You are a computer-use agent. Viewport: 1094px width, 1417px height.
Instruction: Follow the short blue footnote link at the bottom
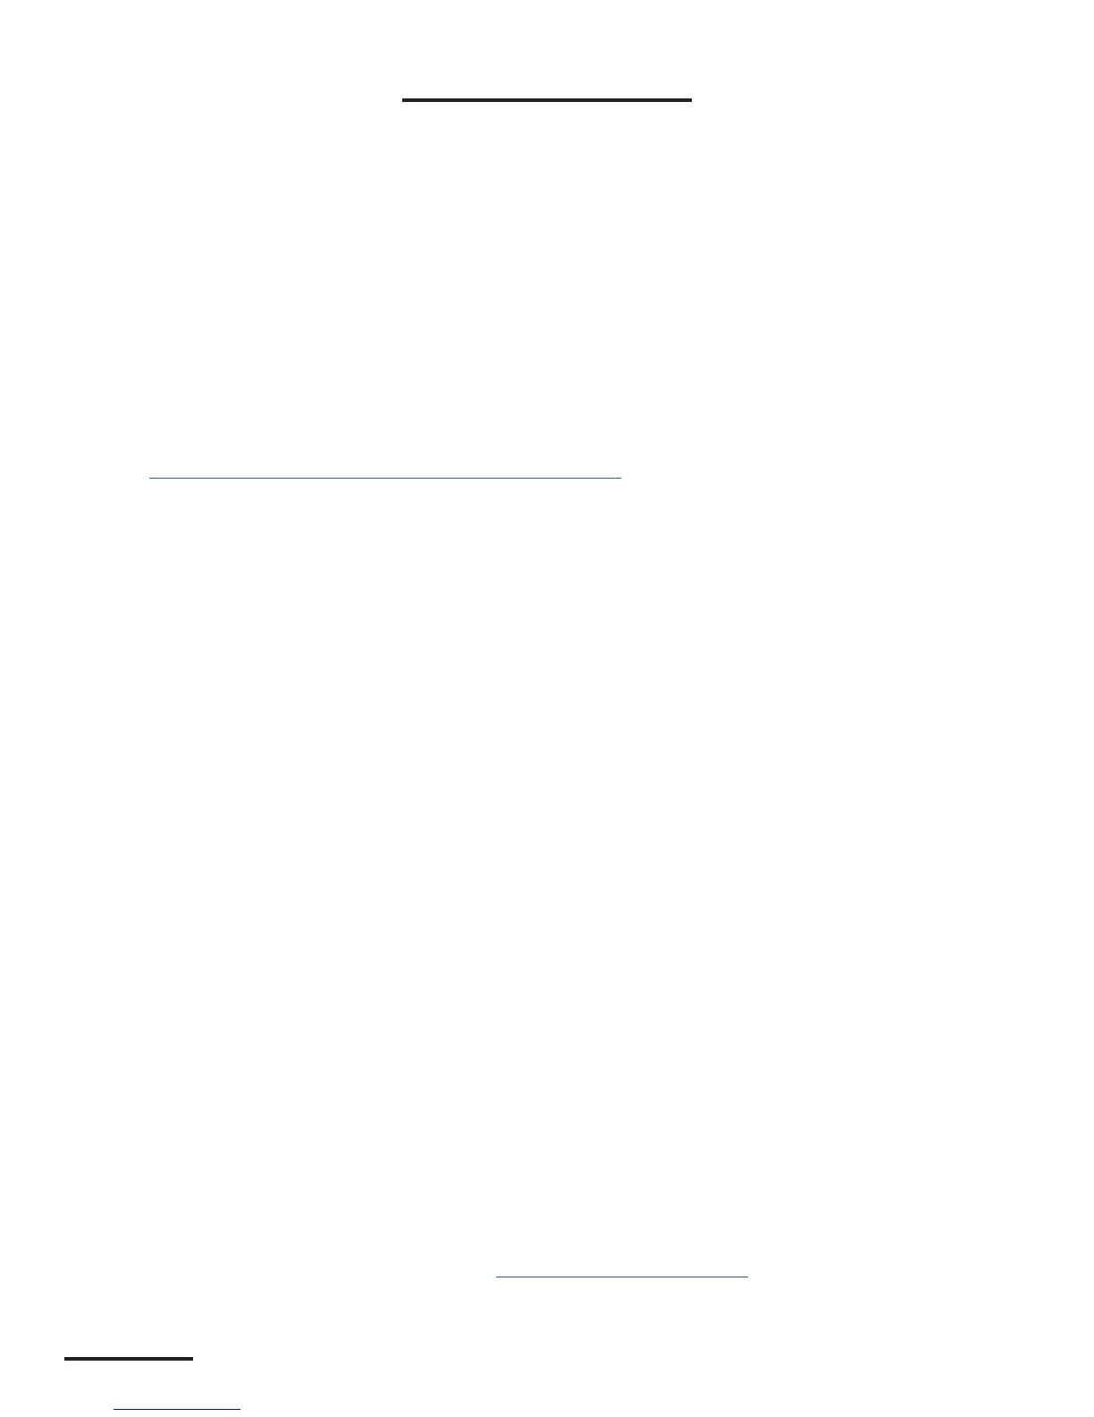177,1410
